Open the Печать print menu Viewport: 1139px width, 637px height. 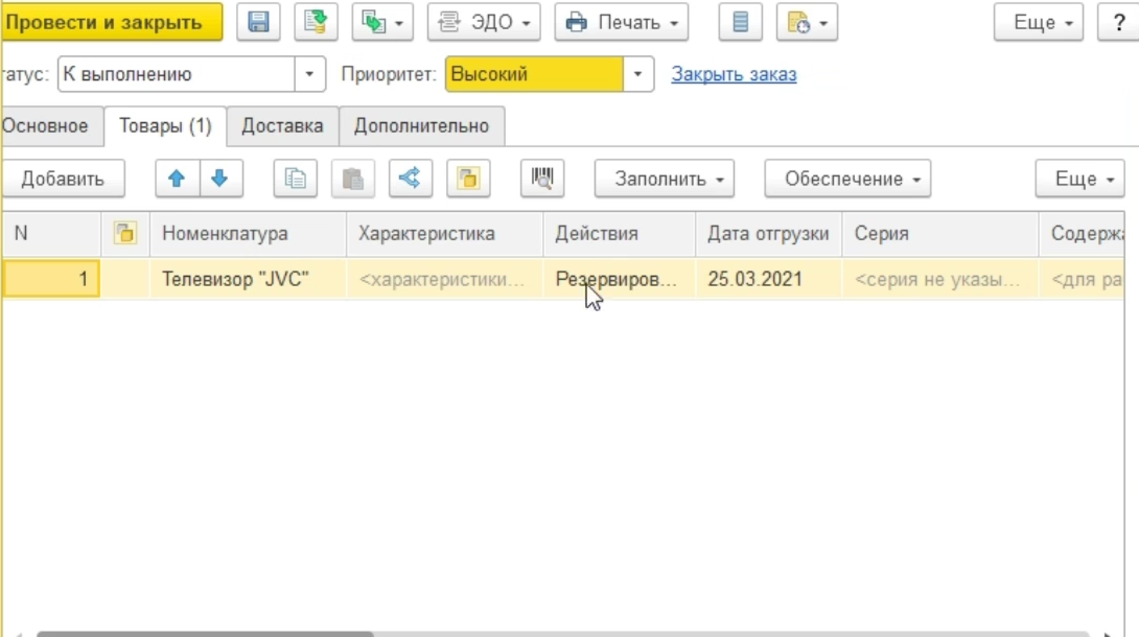click(621, 22)
